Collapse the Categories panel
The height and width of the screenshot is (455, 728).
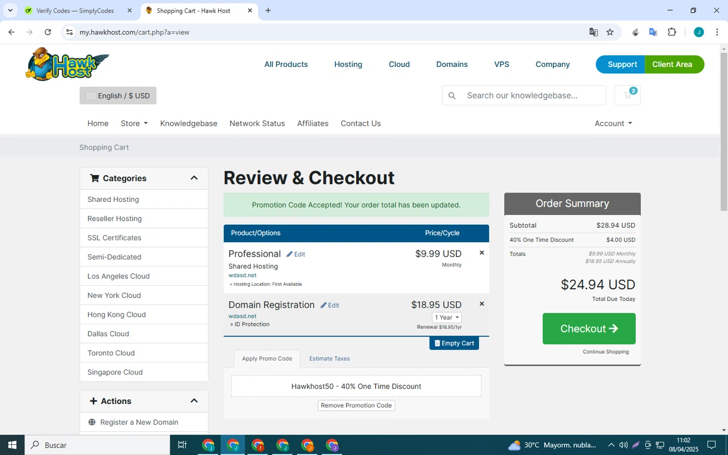[x=194, y=178]
